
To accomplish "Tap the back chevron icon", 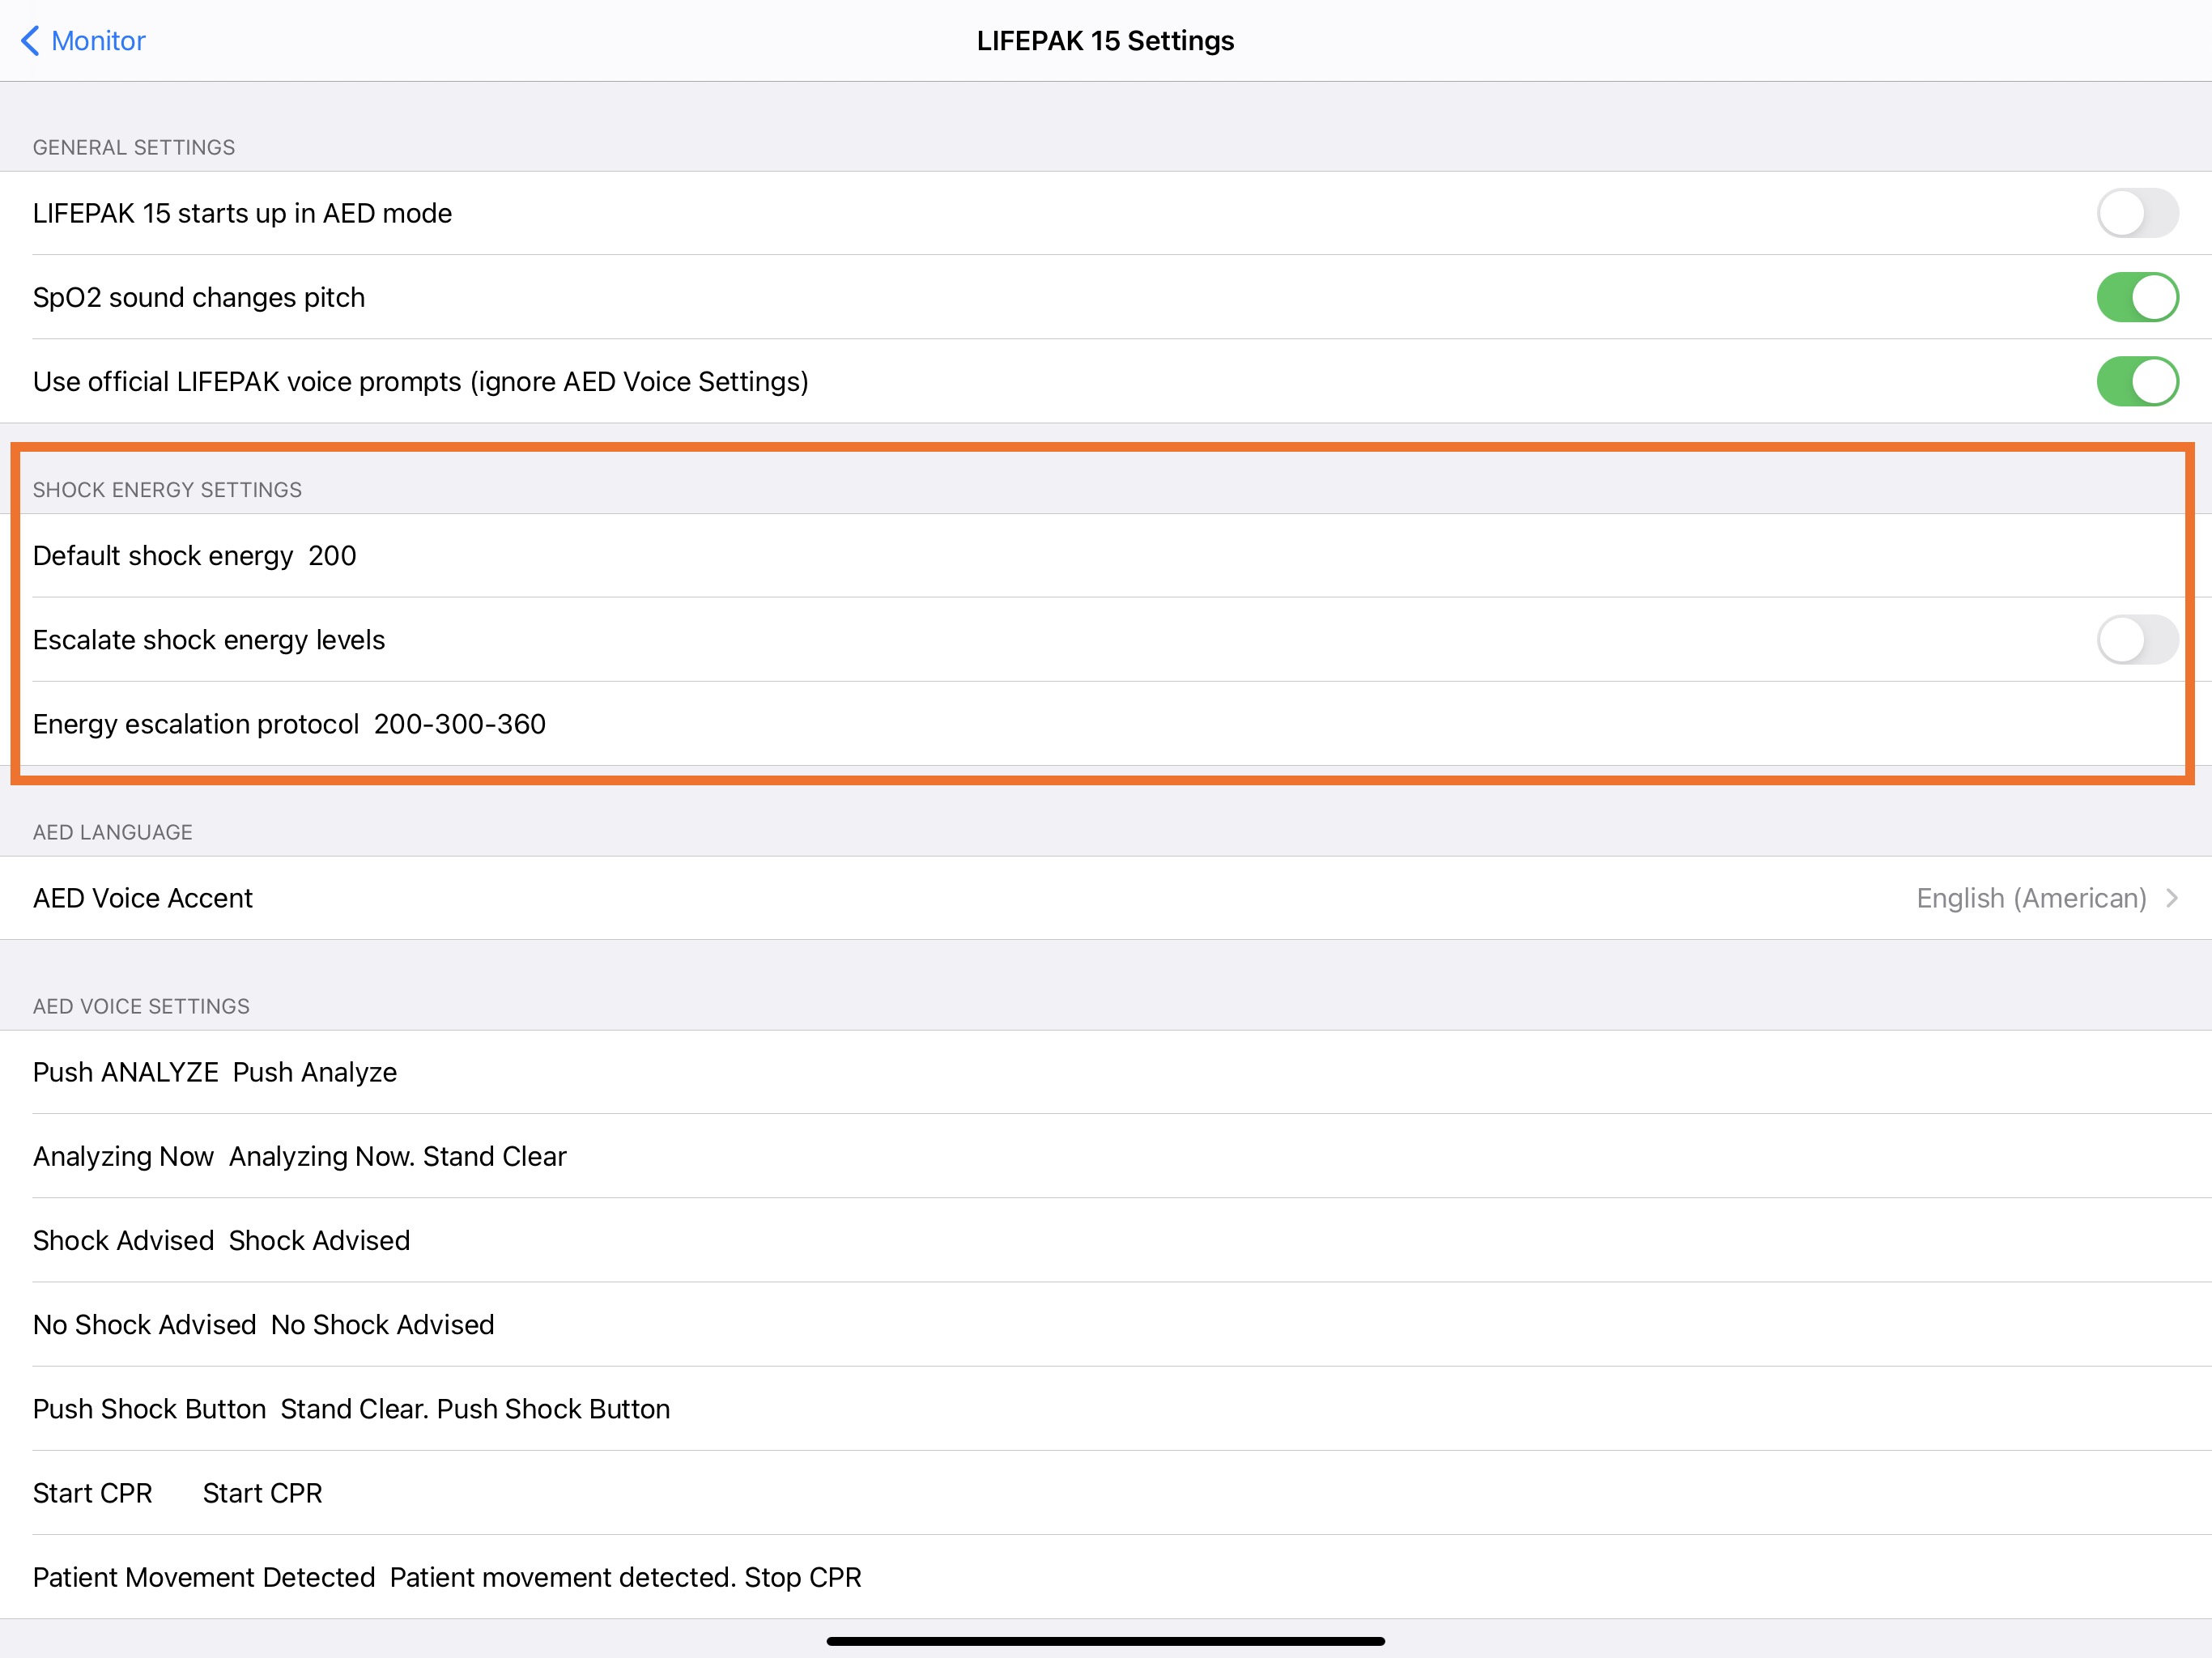I will [x=30, y=41].
